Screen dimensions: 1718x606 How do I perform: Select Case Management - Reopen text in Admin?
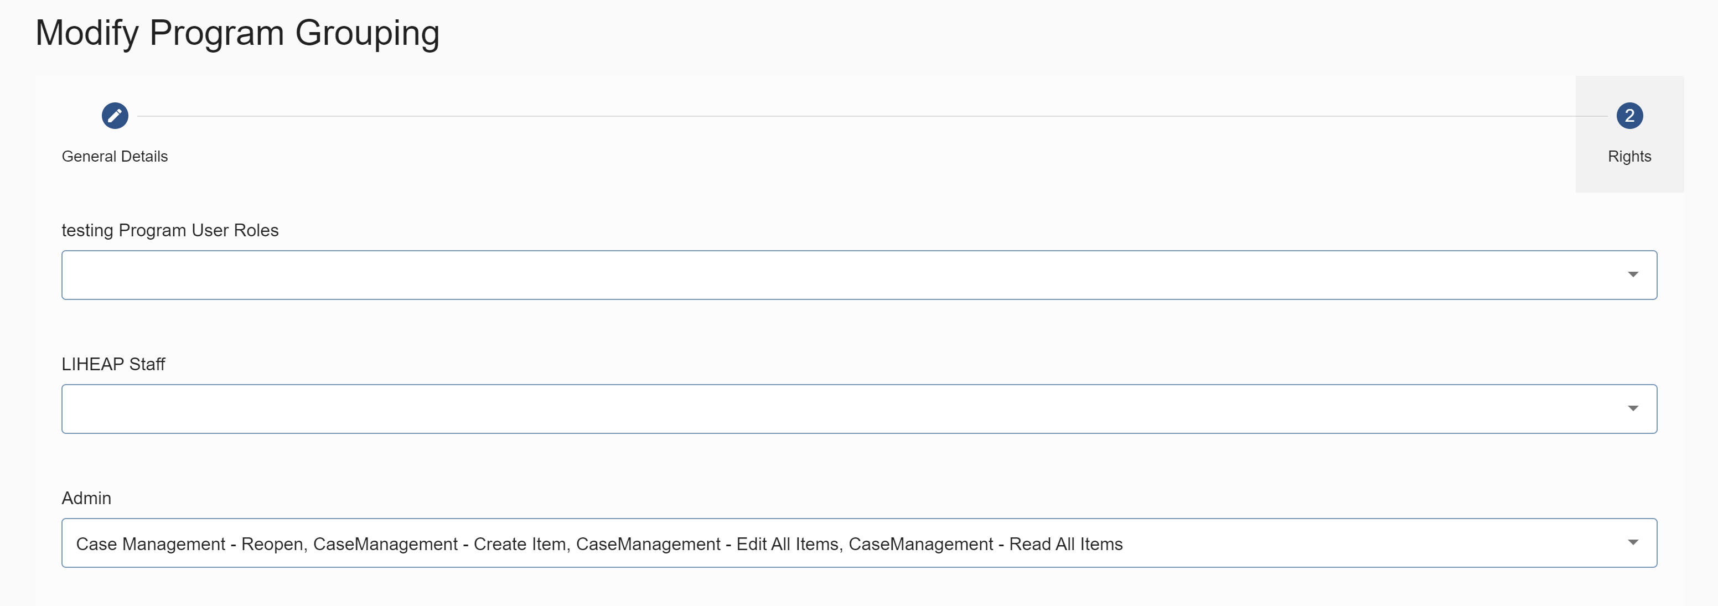point(189,544)
